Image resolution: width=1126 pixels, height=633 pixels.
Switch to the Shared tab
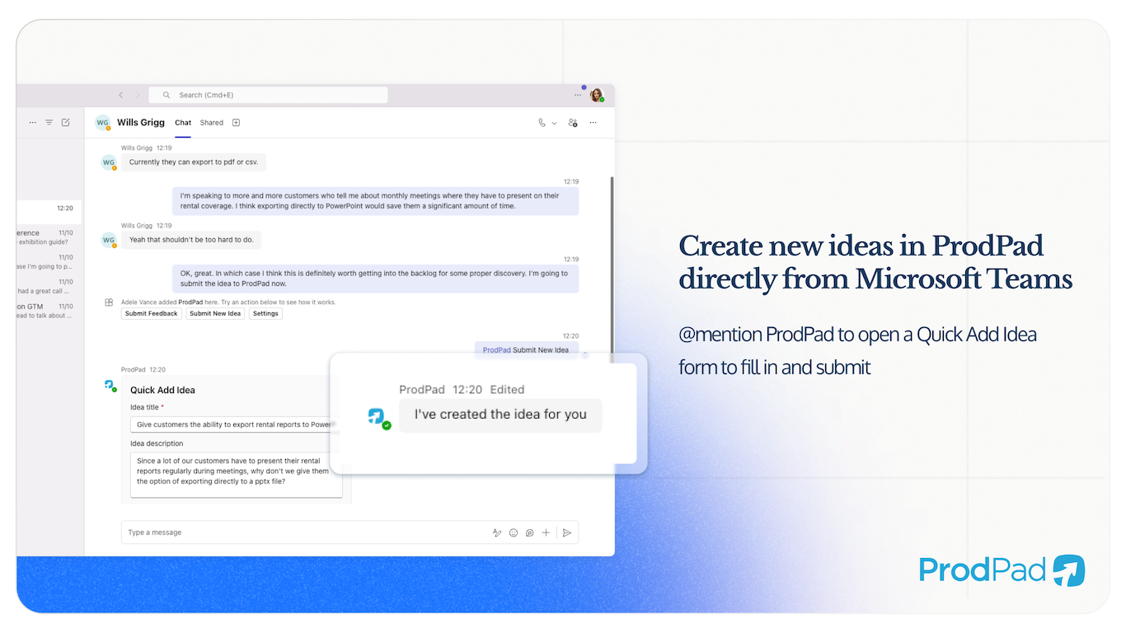(212, 123)
